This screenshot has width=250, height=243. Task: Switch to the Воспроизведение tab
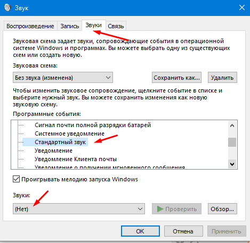pos(30,26)
